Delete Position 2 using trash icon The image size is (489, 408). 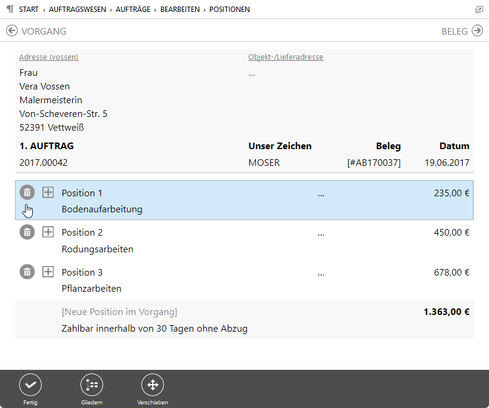point(27,232)
